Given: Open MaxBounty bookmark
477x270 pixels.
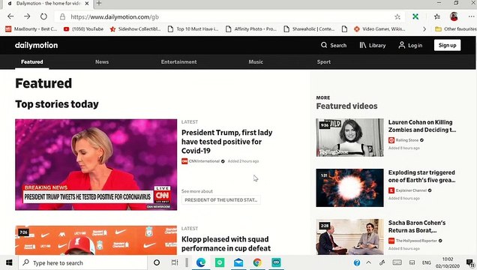Looking at the screenshot, I should (x=31, y=29).
